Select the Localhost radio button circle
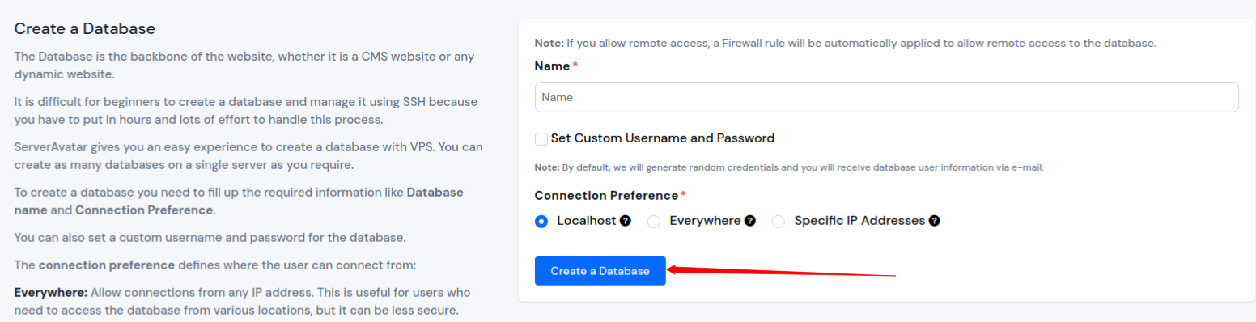 tap(541, 221)
